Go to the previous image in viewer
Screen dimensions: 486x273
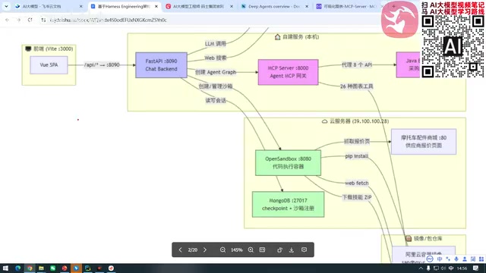pyautogui.click(x=180, y=249)
